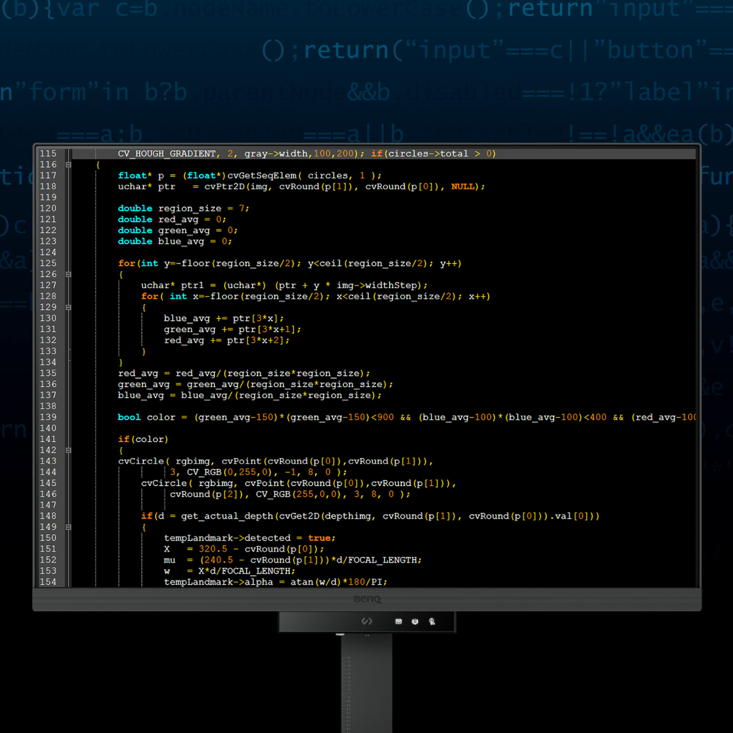Click the get_actual_depth call on line 148

pos(227,517)
